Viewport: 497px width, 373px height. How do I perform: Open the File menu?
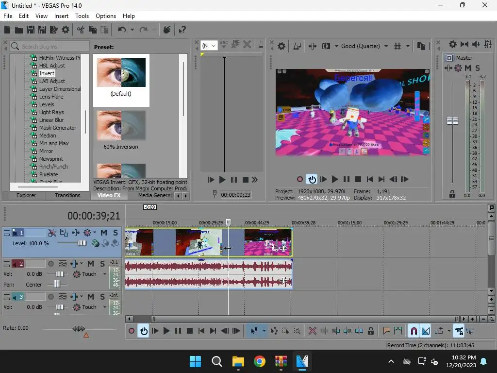pos(8,16)
